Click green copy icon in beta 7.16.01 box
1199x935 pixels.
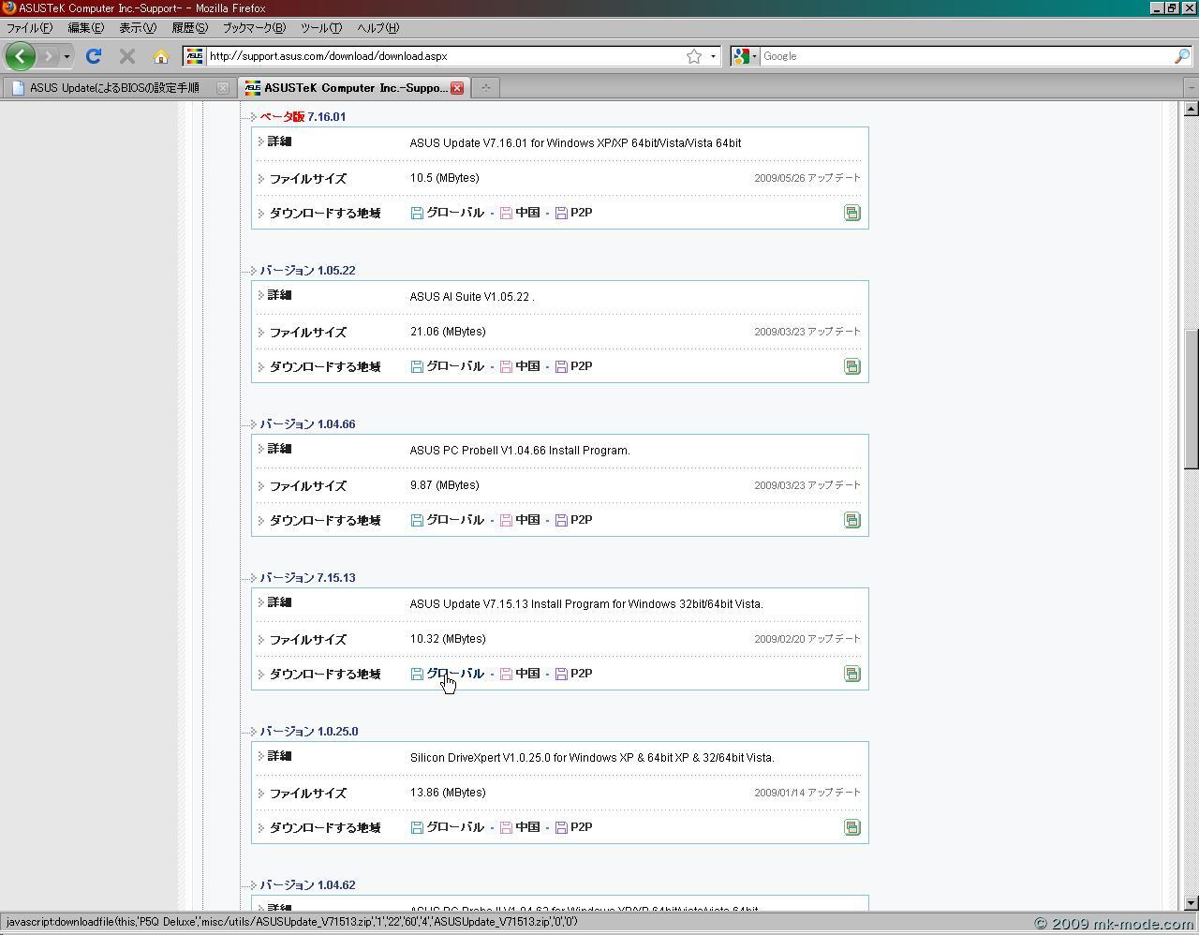[x=851, y=214]
